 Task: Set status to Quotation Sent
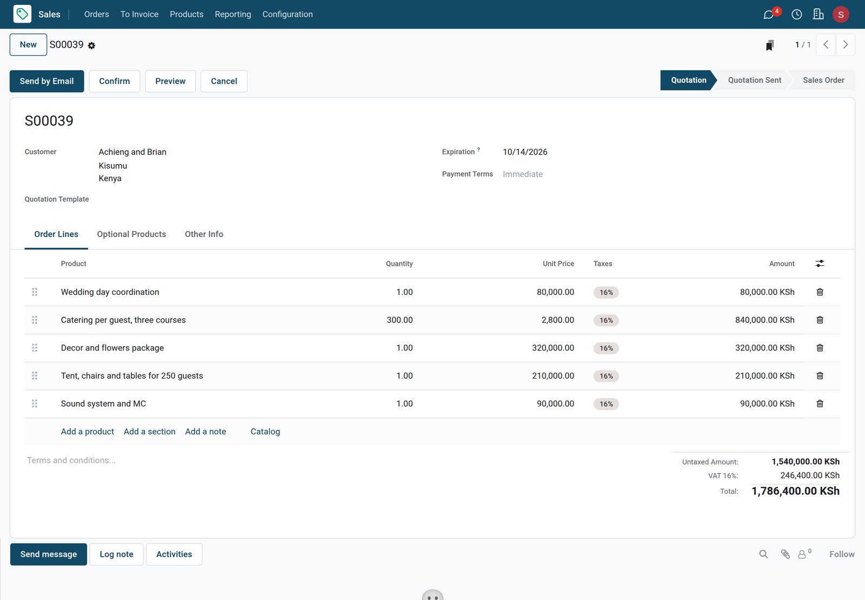pos(754,80)
